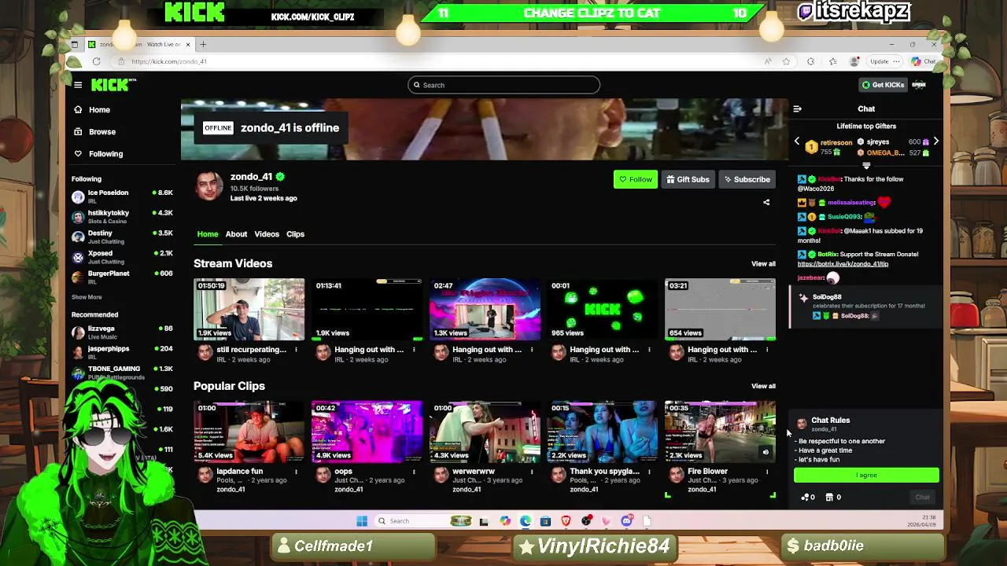The width and height of the screenshot is (1007, 566).
Task: Open the hamburger sidebar menu
Action: (x=78, y=85)
